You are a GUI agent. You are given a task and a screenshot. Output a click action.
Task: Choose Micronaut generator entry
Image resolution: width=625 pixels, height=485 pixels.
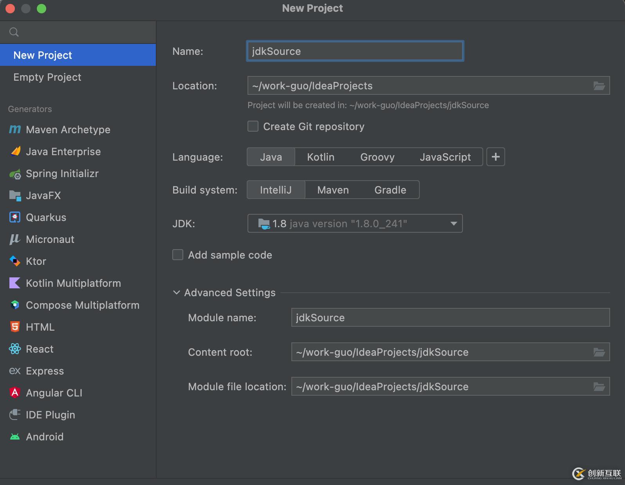click(78, 239)
